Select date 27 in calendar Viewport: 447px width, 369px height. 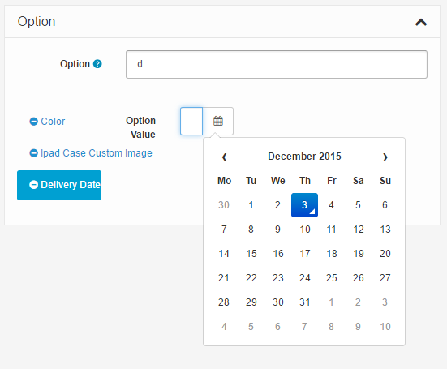pos(385,278)
